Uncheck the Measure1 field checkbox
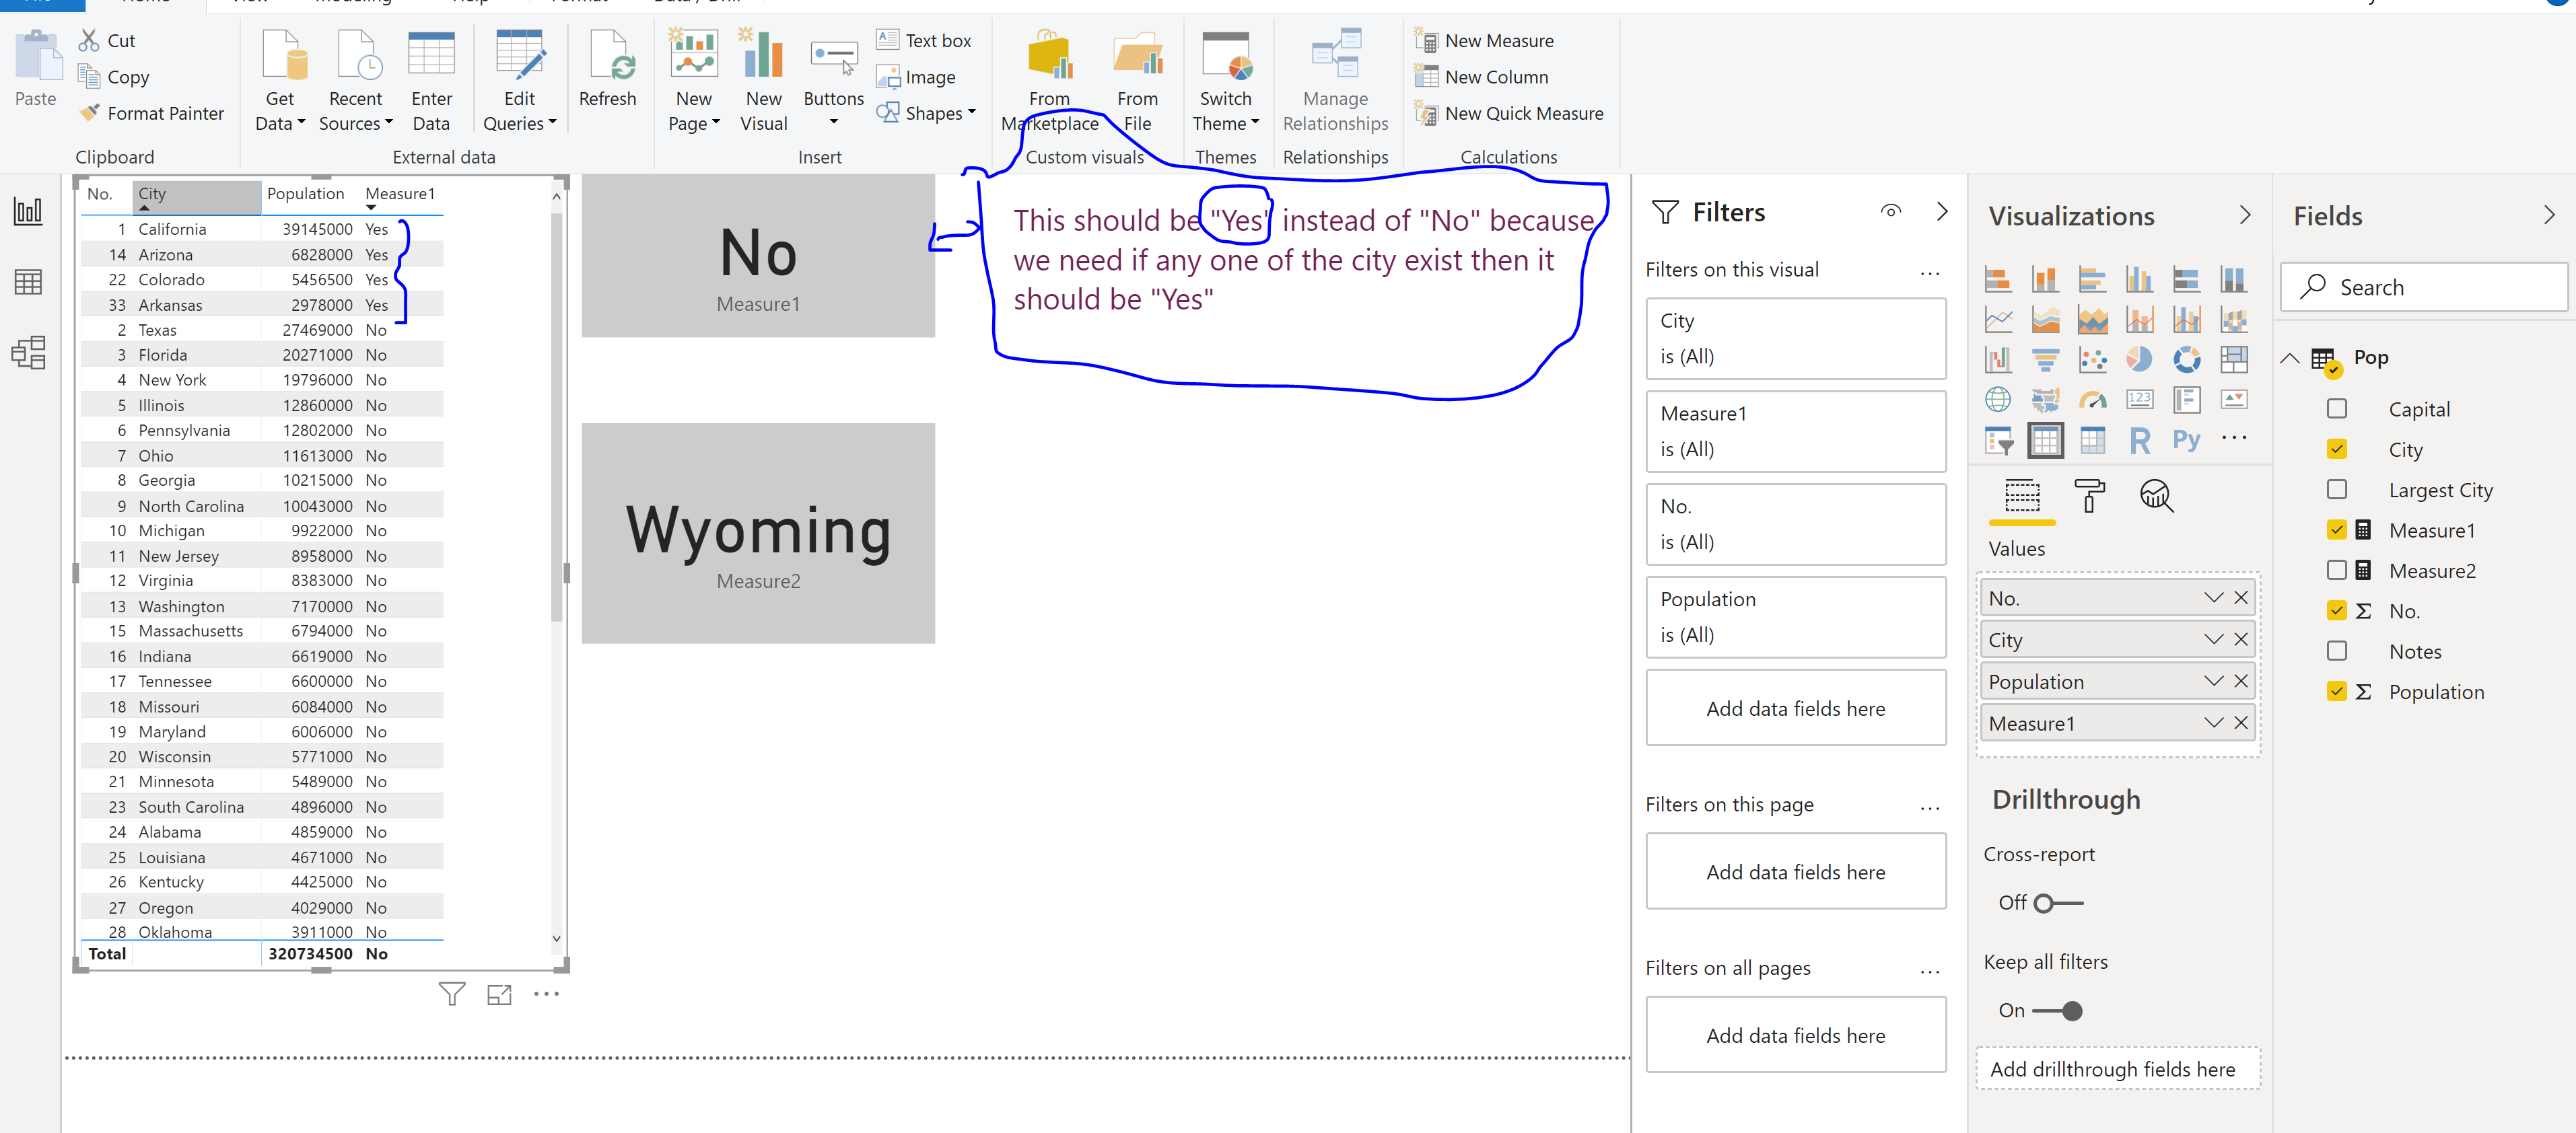 pos(2337,529)
